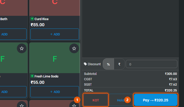This screenshot has height=107, width=184.
Task: Open the Fresh Lime Soda thumbnail
Action: tap(55, 58)
